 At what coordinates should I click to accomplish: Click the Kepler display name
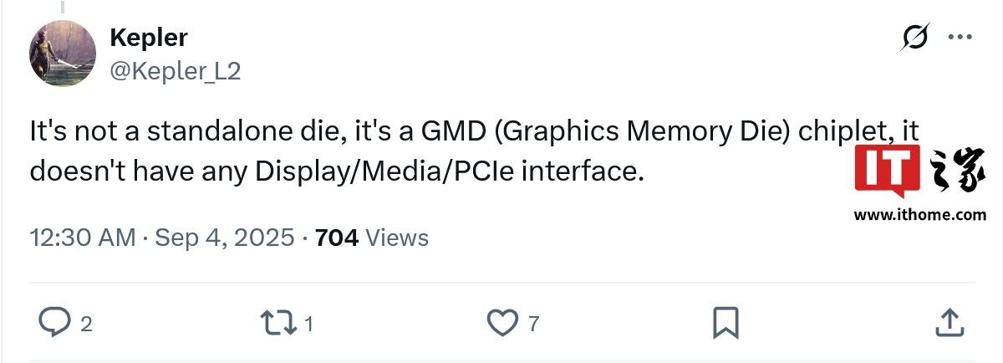pyautogui.click(x=148, y=38)
